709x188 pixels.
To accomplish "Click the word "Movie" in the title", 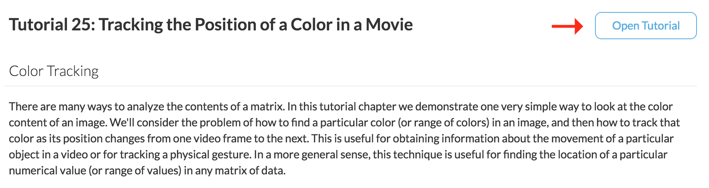I will pyautogui.click(x=389, y=24).
